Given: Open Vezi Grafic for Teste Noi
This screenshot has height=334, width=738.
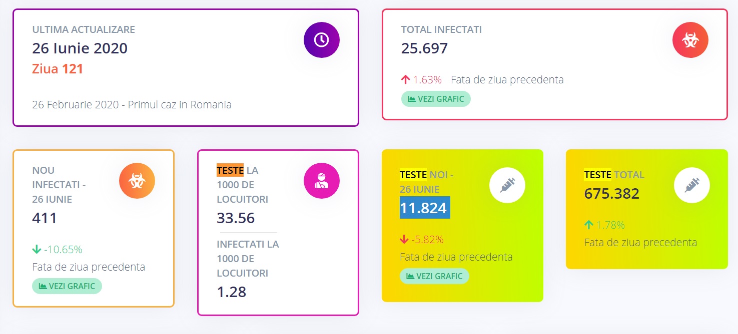Looking at the screenshot, I should 434,276.
